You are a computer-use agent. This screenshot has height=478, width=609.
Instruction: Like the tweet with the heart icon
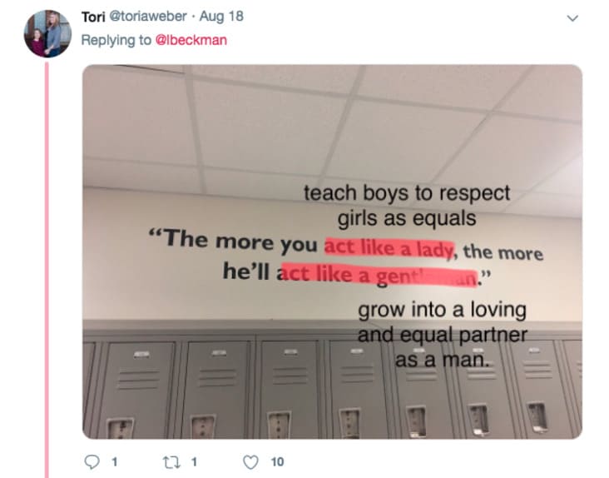(250, 461)
